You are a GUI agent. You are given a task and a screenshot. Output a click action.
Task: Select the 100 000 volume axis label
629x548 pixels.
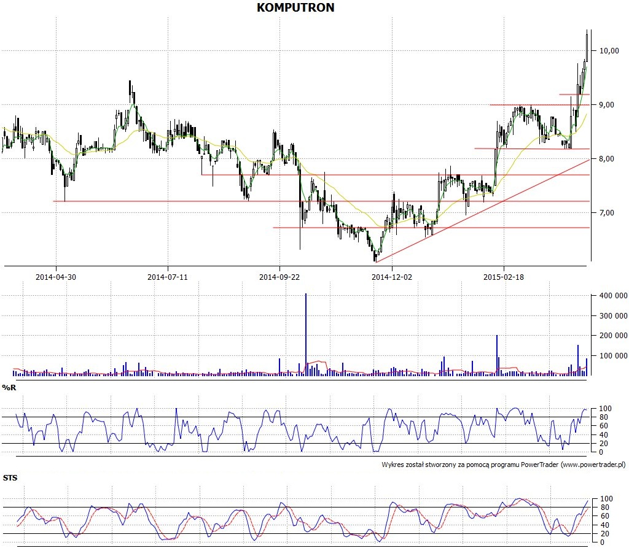(614, 355)
